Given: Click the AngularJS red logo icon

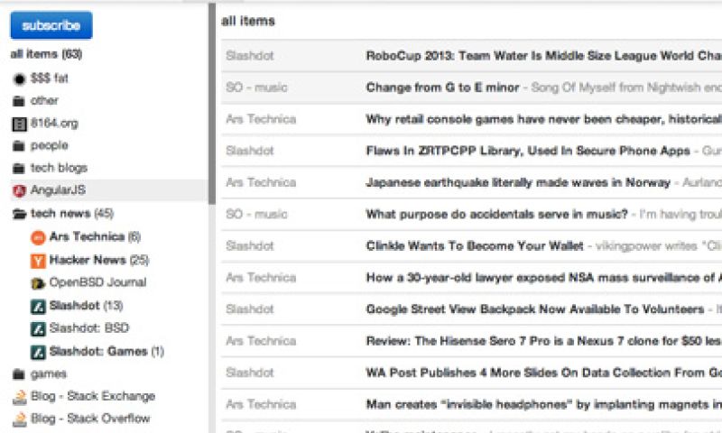Looking at the screenshot, I should (19, 190).
